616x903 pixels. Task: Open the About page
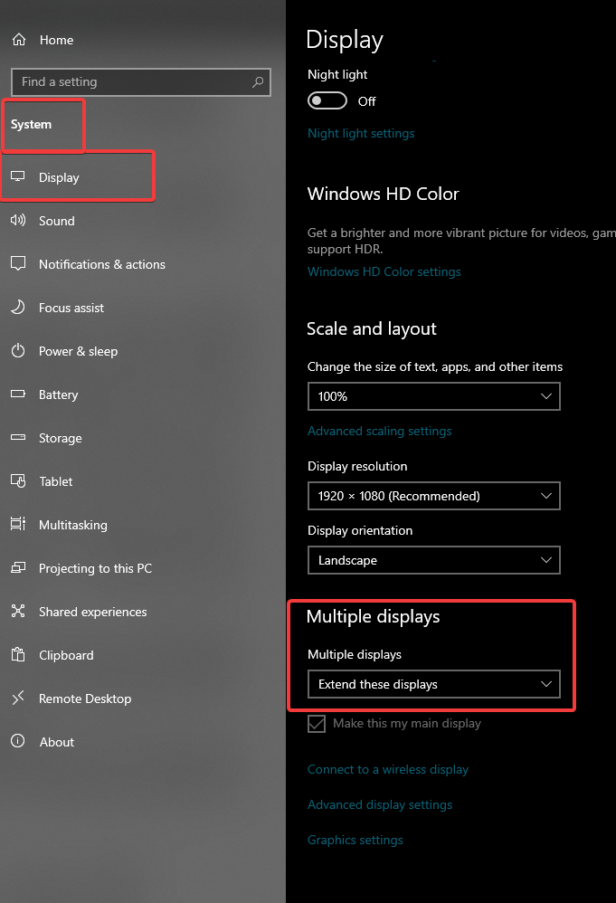56,742
